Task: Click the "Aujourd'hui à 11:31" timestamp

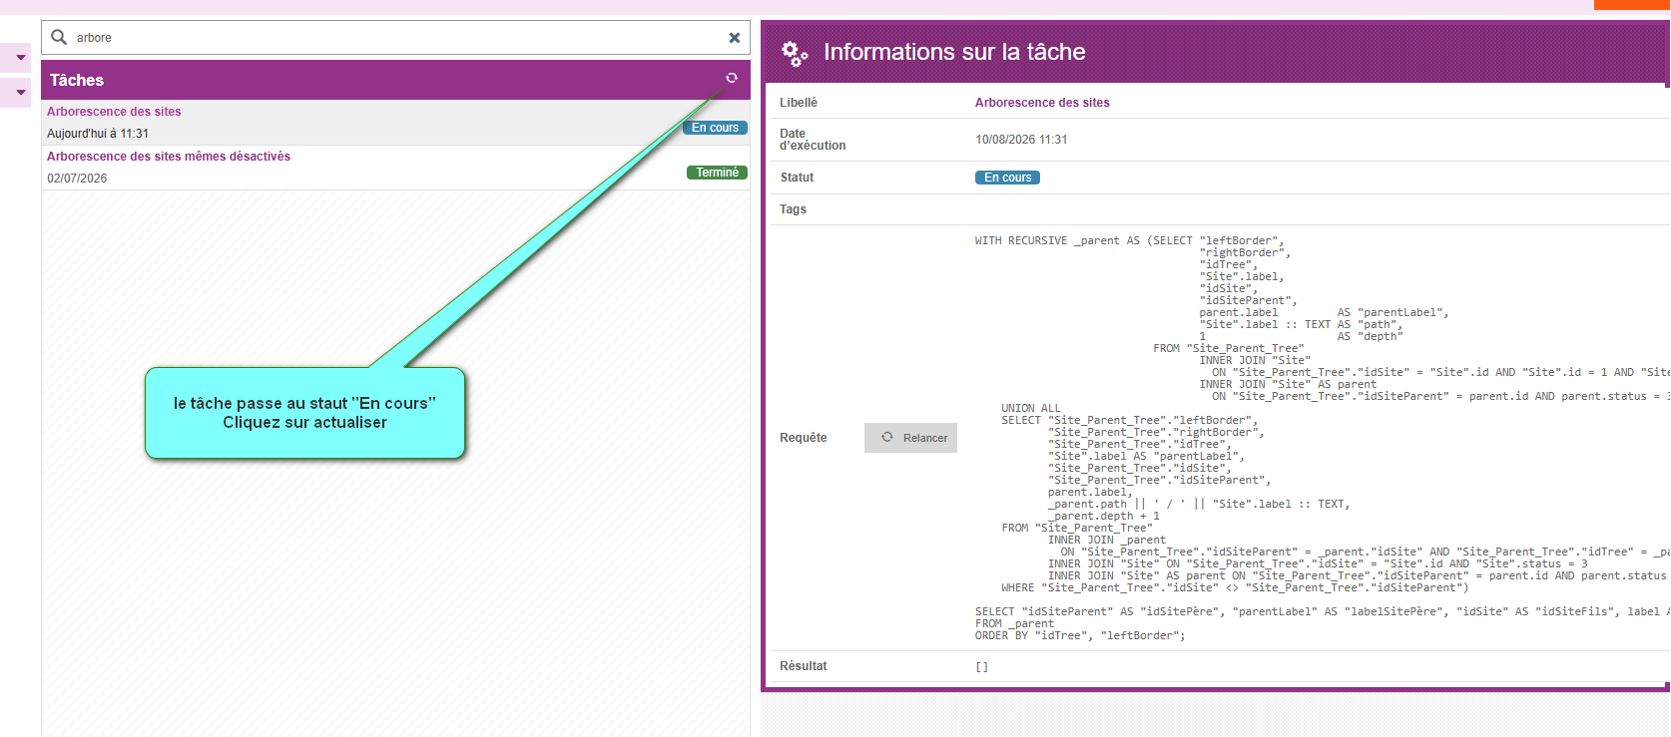Action: tap(98, 134)
